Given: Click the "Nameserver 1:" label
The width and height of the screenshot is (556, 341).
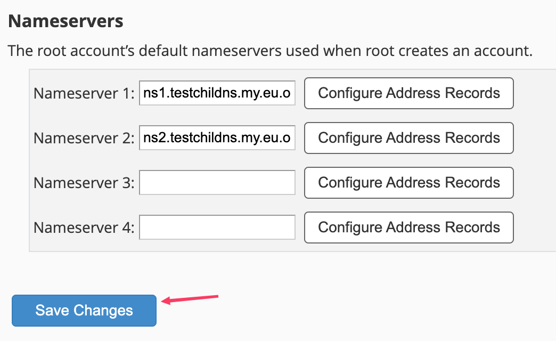Looking at the screenshot, I should click(84, 94).
